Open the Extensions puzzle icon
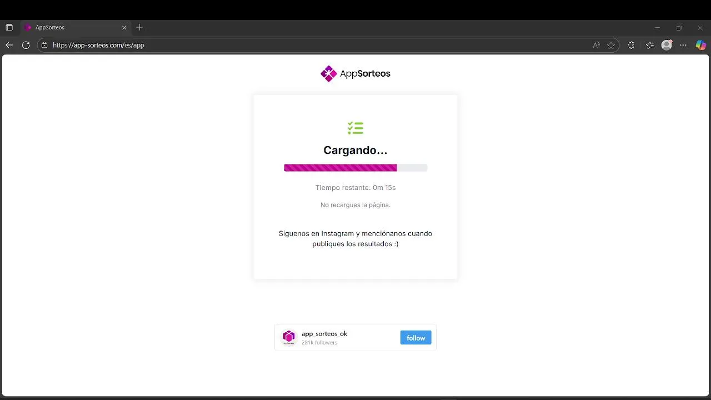 tap(631, 45)
